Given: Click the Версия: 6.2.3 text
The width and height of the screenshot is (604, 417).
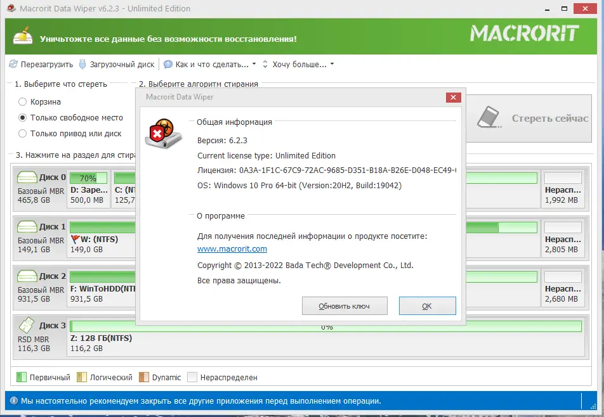Looking at the screenshot, I should (x=222, y=141).
